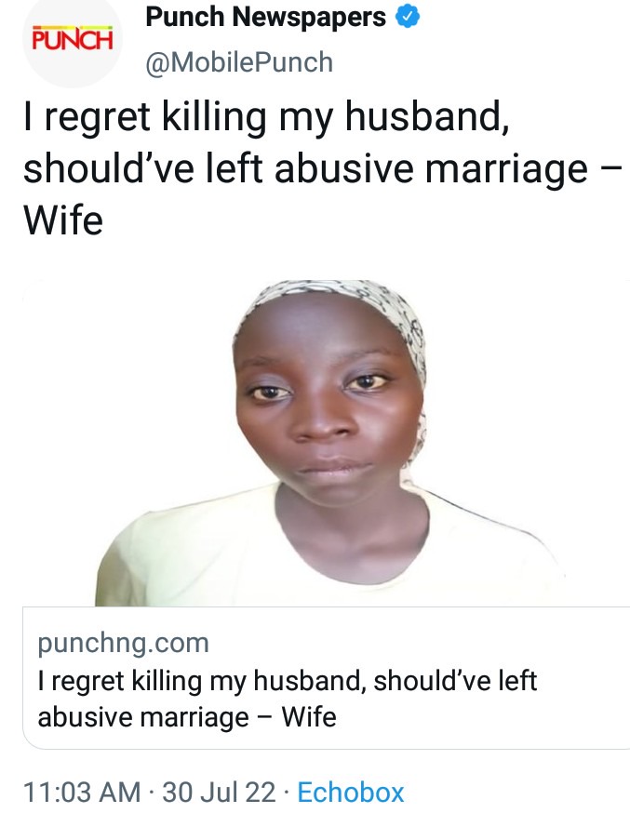Open the 11:03 AM timestamp
Image resolution: width=630 pixels, height=813 pixels.
pyautogui.click(x=82, y=793)
